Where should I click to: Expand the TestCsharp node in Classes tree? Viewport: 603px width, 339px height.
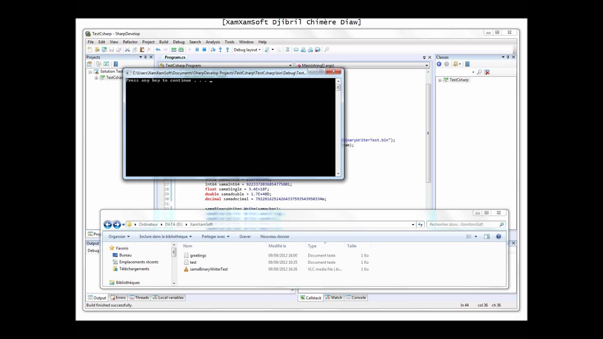[440, 80]
